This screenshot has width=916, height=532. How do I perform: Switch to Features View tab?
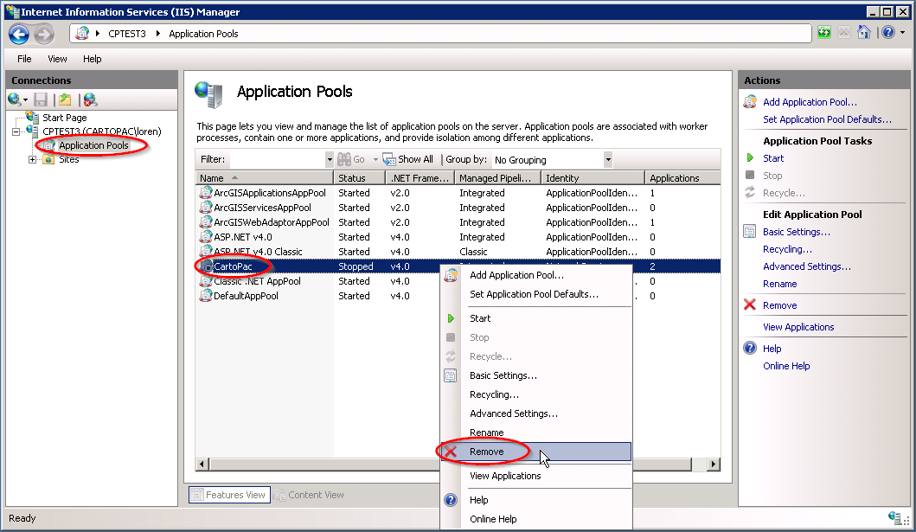coord(229,495)
